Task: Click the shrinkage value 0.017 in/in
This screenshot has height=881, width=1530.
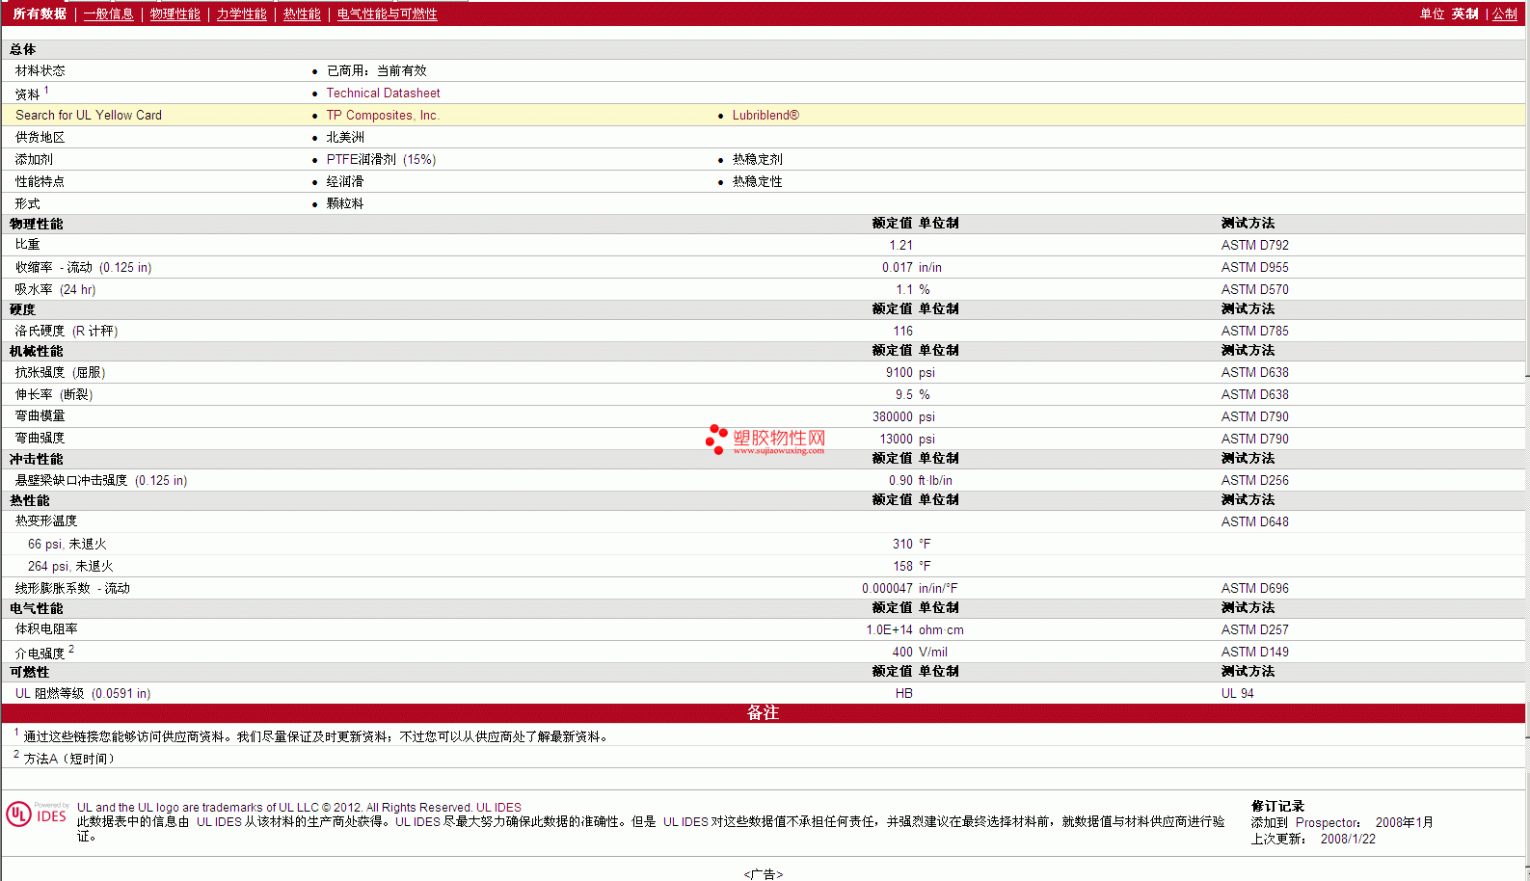Action: click(x=912, y=267)
